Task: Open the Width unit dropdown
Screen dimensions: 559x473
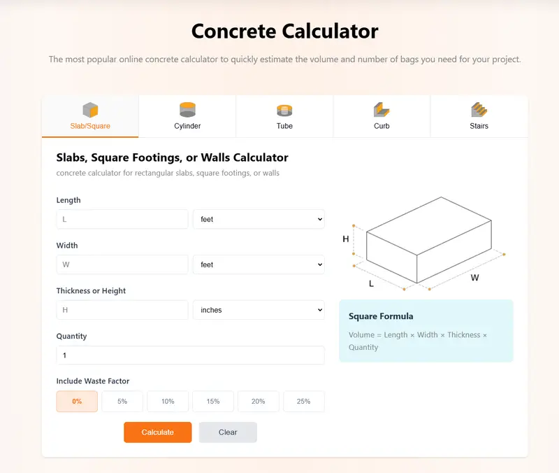Action: tap(259, 264)
